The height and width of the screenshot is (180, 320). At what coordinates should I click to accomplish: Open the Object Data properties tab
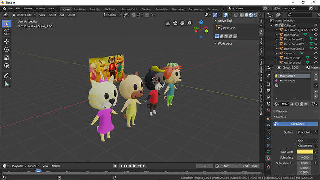tap(268, 152)
